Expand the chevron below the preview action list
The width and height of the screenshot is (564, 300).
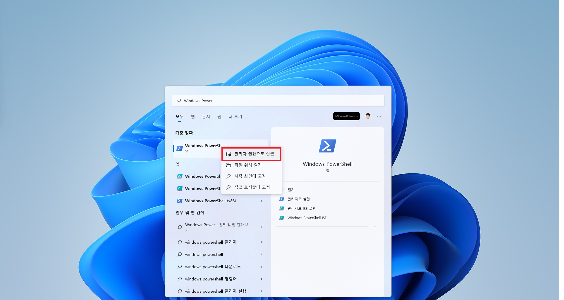[x=375, y=227]
